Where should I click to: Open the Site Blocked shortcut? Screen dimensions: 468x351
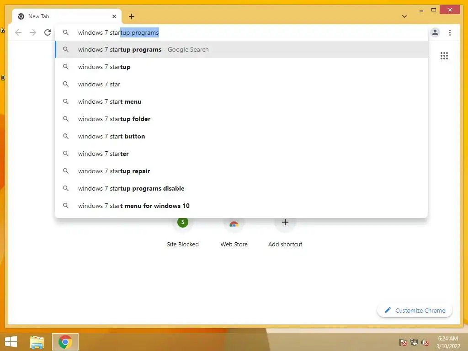tap(183, 232)
